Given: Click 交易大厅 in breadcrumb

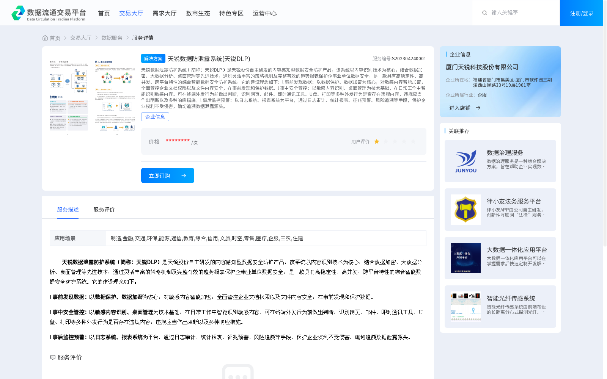Looking at the screenshot, I should (81, 38).
